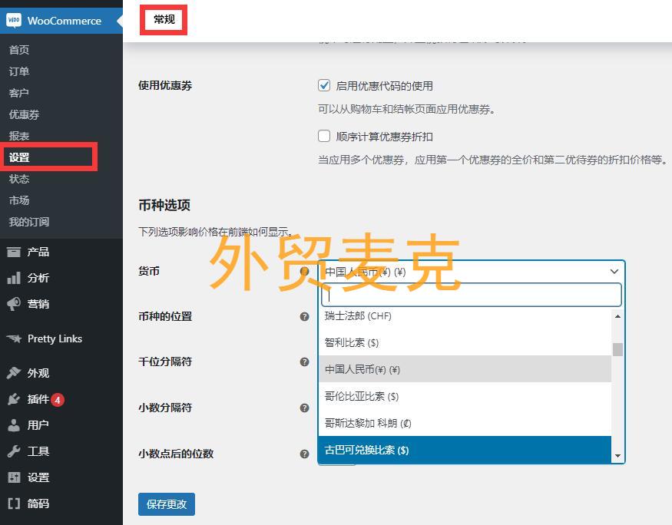The height and width of the screenshot is (525, 672).
Task: Click the Plugins plug icon
Action: [x=14, y=399]
